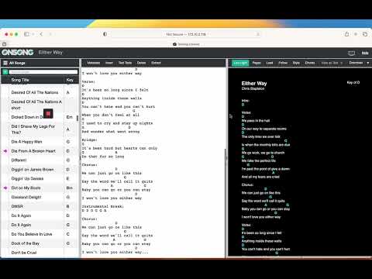
Task: Show the tab overview in Safari
Action: (x=365, y=34)
